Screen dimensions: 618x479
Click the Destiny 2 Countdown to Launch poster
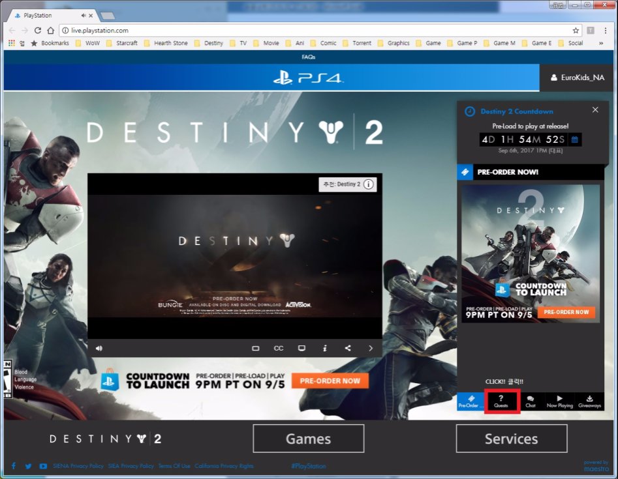pos(531,254)
